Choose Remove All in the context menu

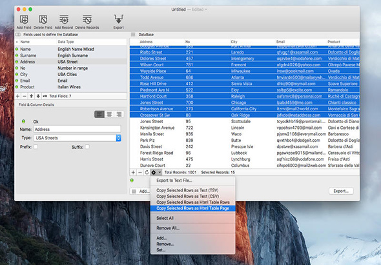pos(193,228)
